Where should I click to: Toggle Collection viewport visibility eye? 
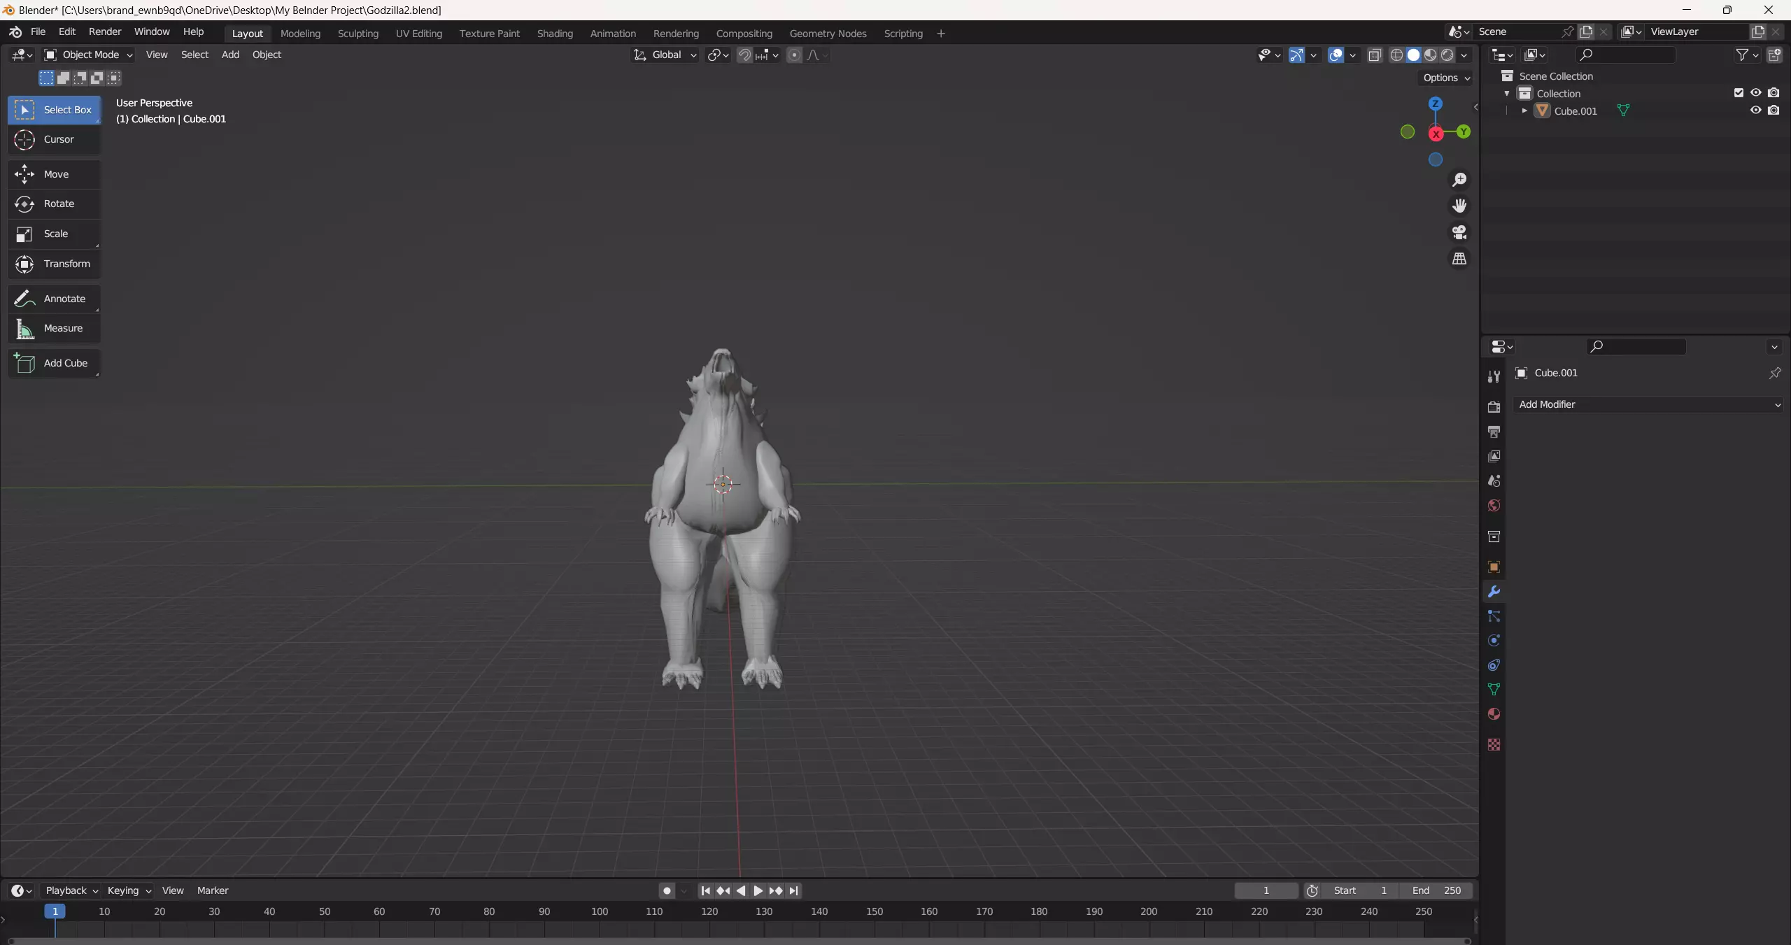1755,92
